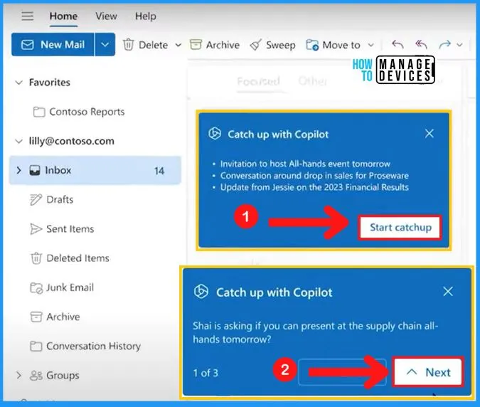Switch to the Other inbox tab
The width and height of the screenshot is (480, 407).
(313, 81)
